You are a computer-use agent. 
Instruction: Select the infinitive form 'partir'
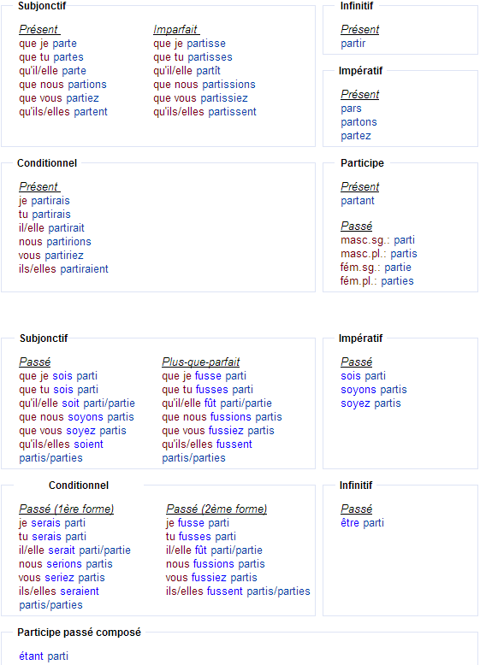pyautogui.click(x=353, y=44)
